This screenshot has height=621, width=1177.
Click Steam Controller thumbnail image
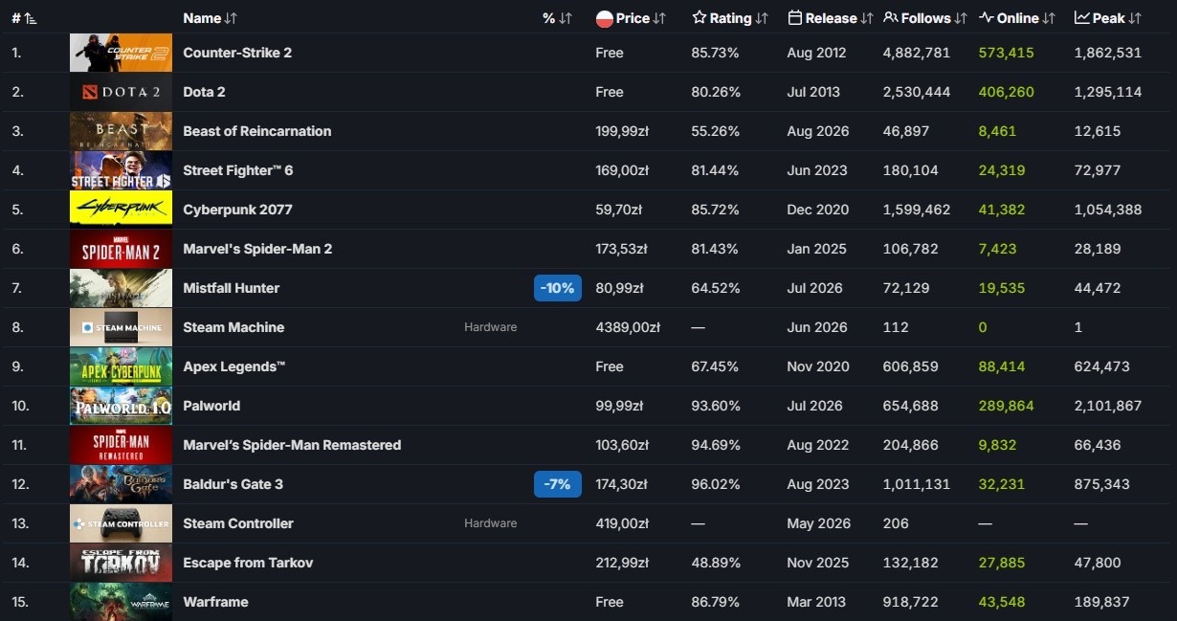tap(121, 523)
